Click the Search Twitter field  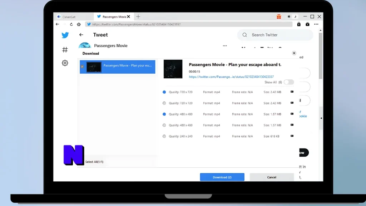click(276, 35)
